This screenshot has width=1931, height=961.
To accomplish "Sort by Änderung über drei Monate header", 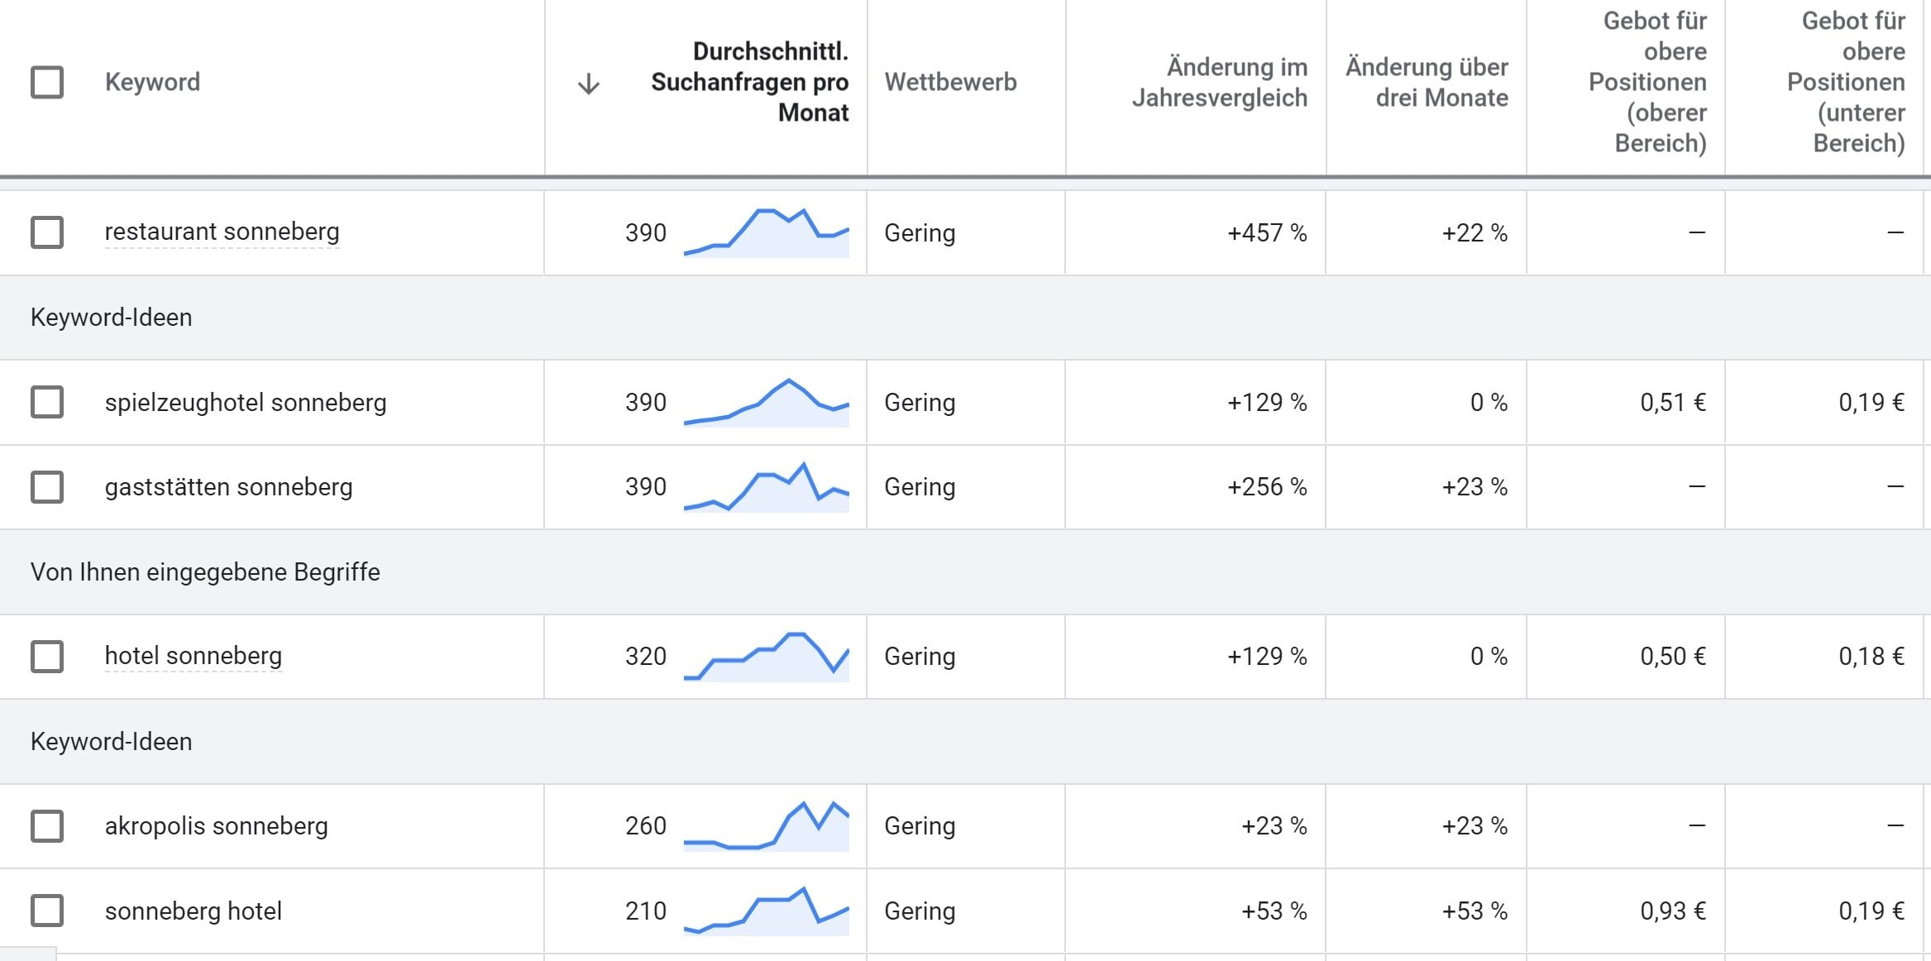I will click(x=1427, y=82).
